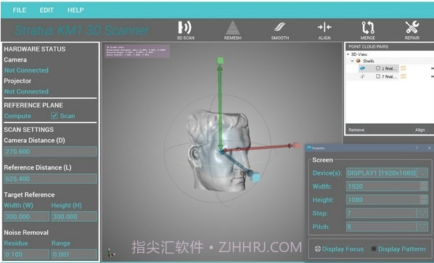Open the Device(s) dropdown arrow
This screenshot has width=434, height=263.
[x=422, y=173]
